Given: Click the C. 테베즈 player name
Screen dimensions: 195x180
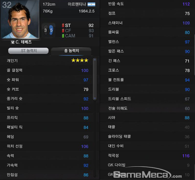Looking at the screenshot, I should [x=24, y=42].
